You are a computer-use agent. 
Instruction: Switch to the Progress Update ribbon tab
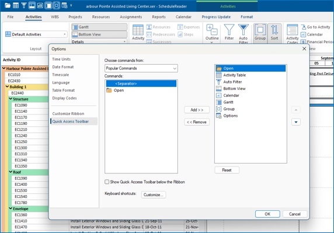(x=216, y=17)
